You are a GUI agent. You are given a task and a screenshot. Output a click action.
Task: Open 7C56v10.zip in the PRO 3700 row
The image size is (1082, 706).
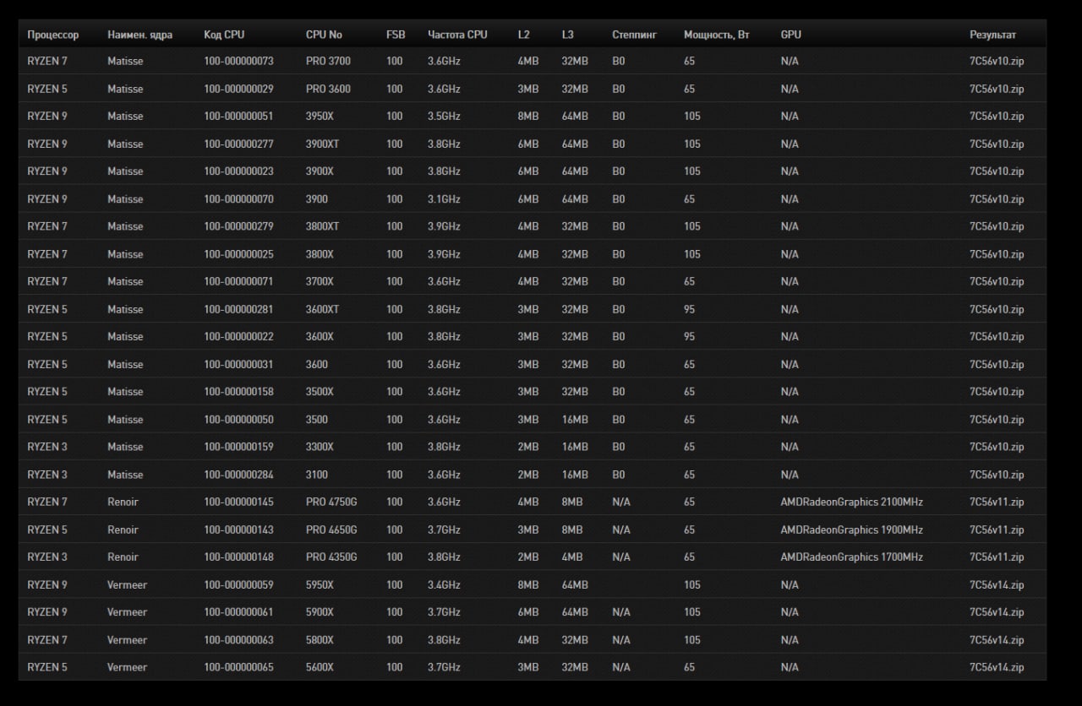tap(997, 62)
